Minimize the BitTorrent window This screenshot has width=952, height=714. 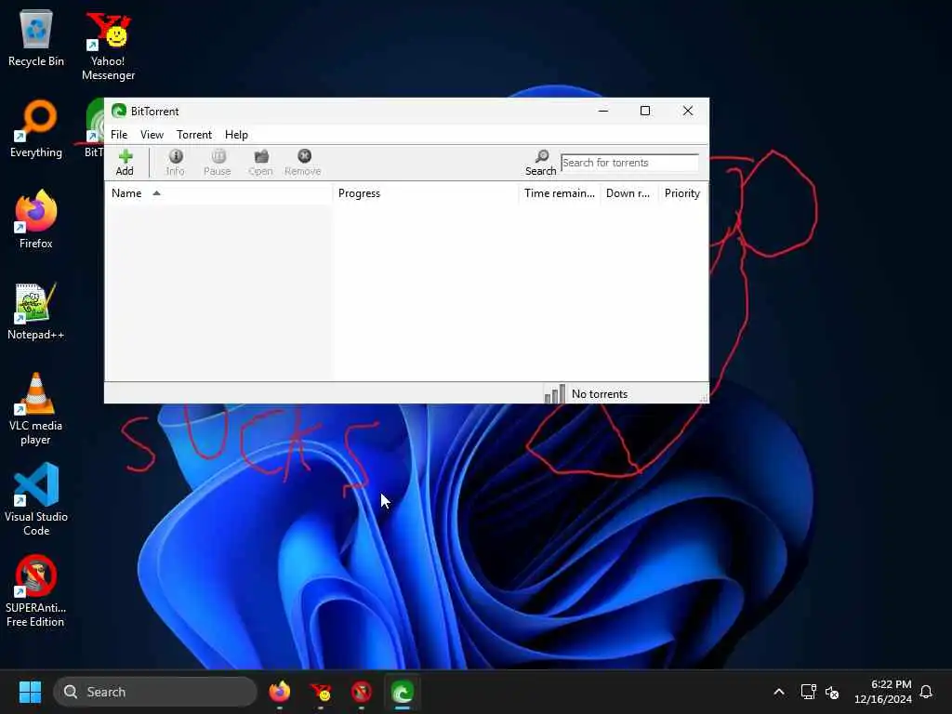pos(602,111)
